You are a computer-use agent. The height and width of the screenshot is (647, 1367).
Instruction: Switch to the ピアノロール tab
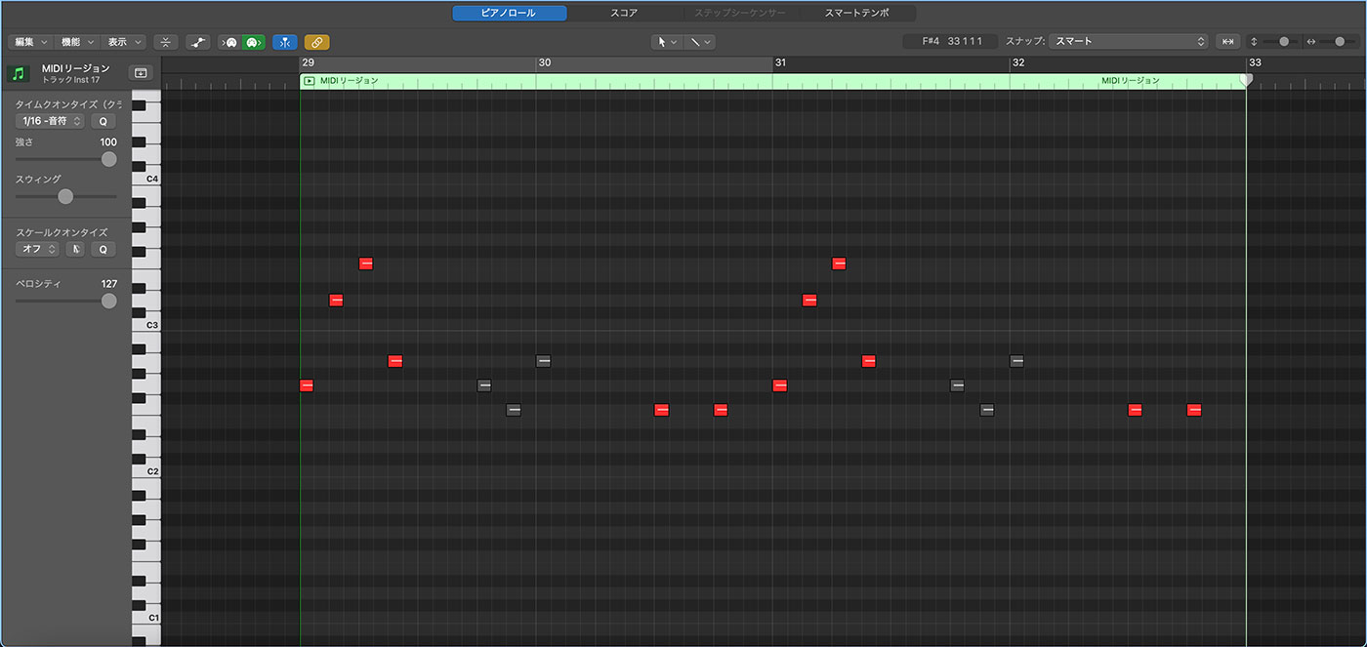coord(509,13)
